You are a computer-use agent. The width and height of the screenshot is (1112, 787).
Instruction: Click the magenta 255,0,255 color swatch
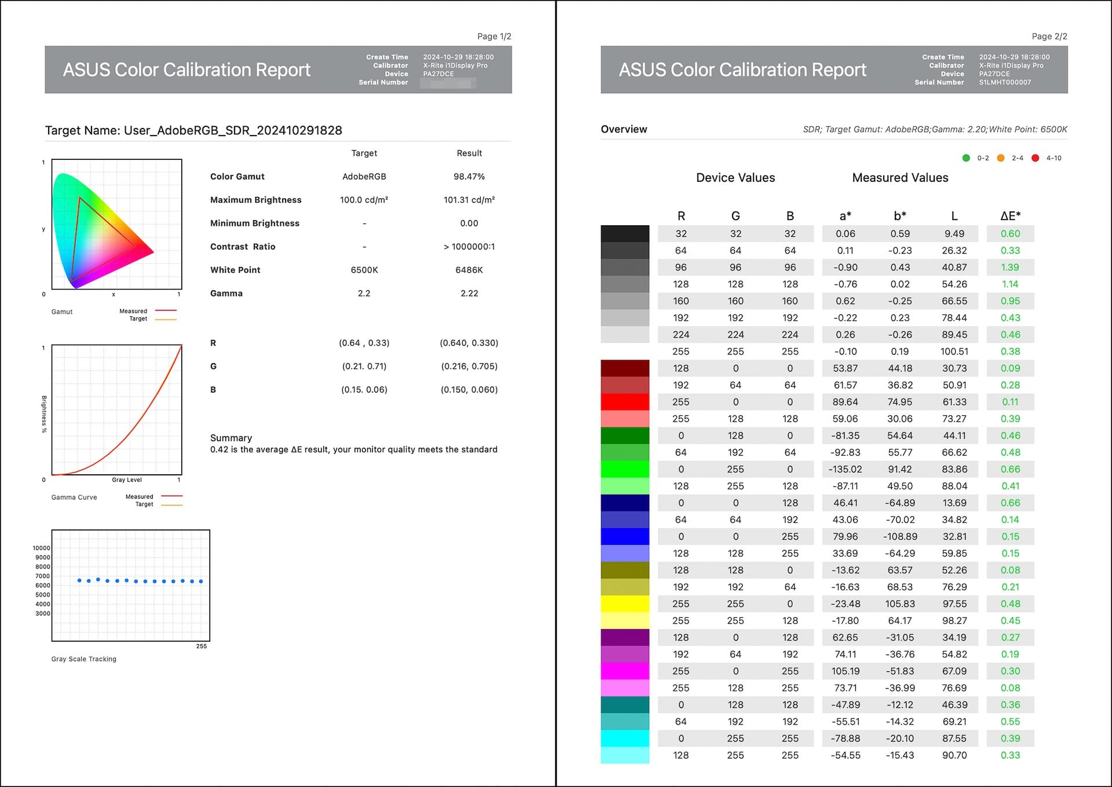click(x=624, y=671)
